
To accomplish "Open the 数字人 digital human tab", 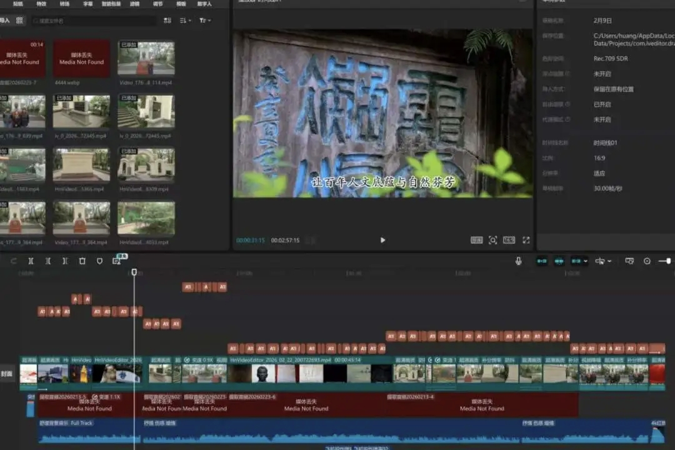I will (204, 4).
